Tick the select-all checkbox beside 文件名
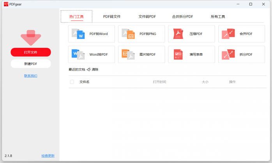Image resolution: width=272 pixels, height=163 pixels. 72,82
